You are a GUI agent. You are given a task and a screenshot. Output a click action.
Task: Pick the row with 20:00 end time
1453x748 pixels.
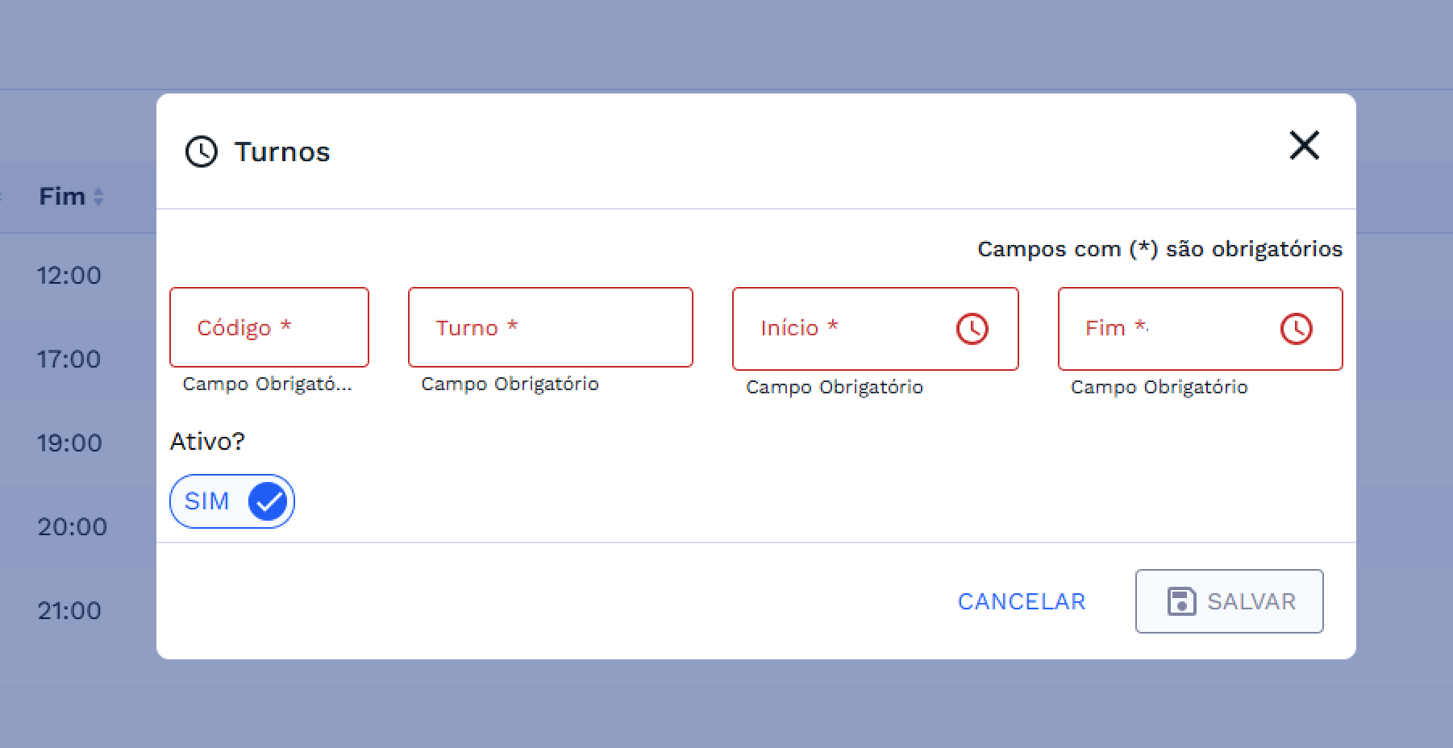(x=72, y=527)
